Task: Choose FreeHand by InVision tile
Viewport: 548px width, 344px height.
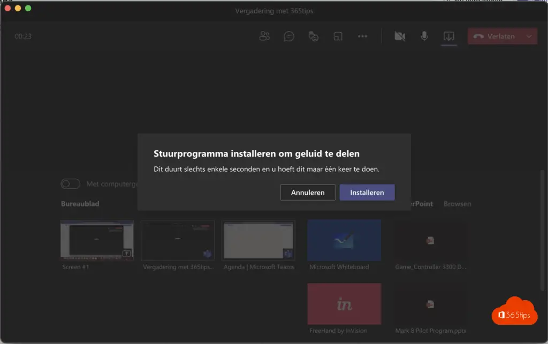Action: pyautogui.click(x=344, y=304)
